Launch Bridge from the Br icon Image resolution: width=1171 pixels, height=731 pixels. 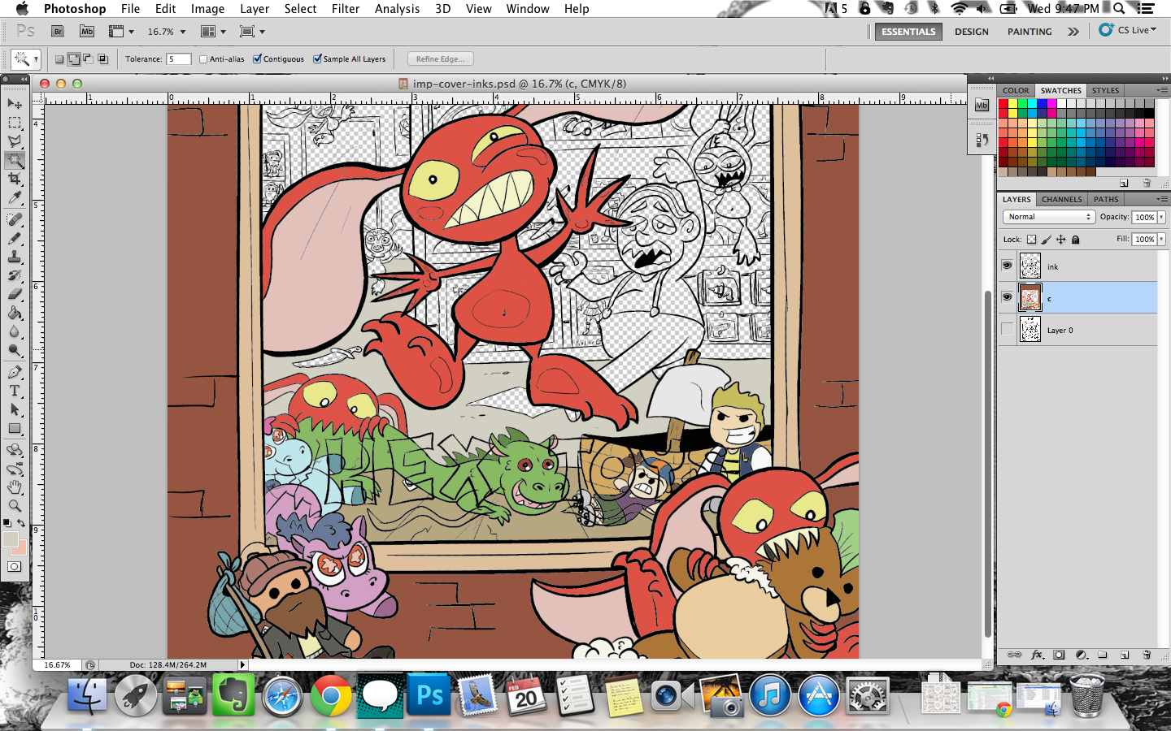point(58,32)
